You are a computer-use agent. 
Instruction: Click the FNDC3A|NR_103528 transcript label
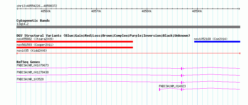(x=30, y=79)
